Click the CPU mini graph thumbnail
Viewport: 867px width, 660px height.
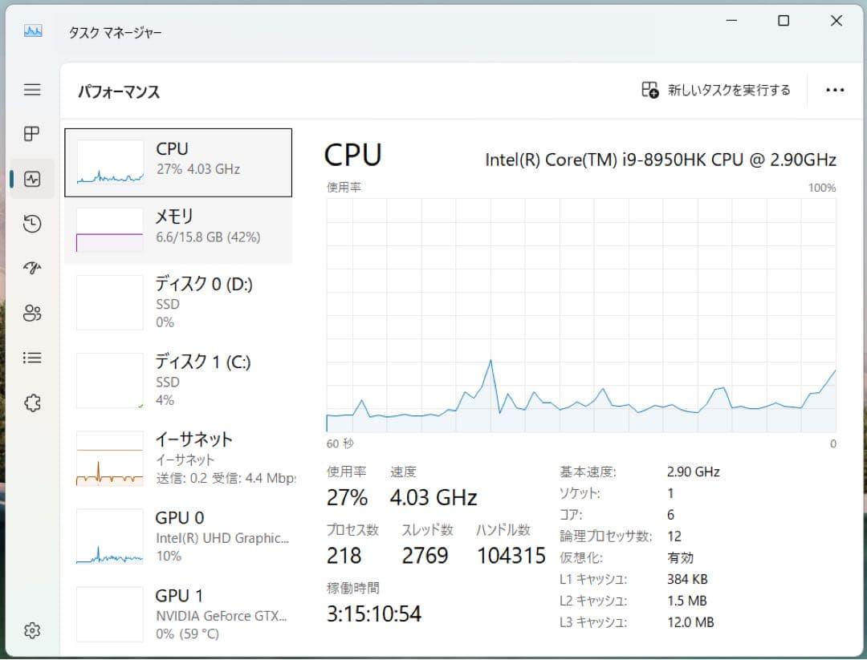coord(109,162)
